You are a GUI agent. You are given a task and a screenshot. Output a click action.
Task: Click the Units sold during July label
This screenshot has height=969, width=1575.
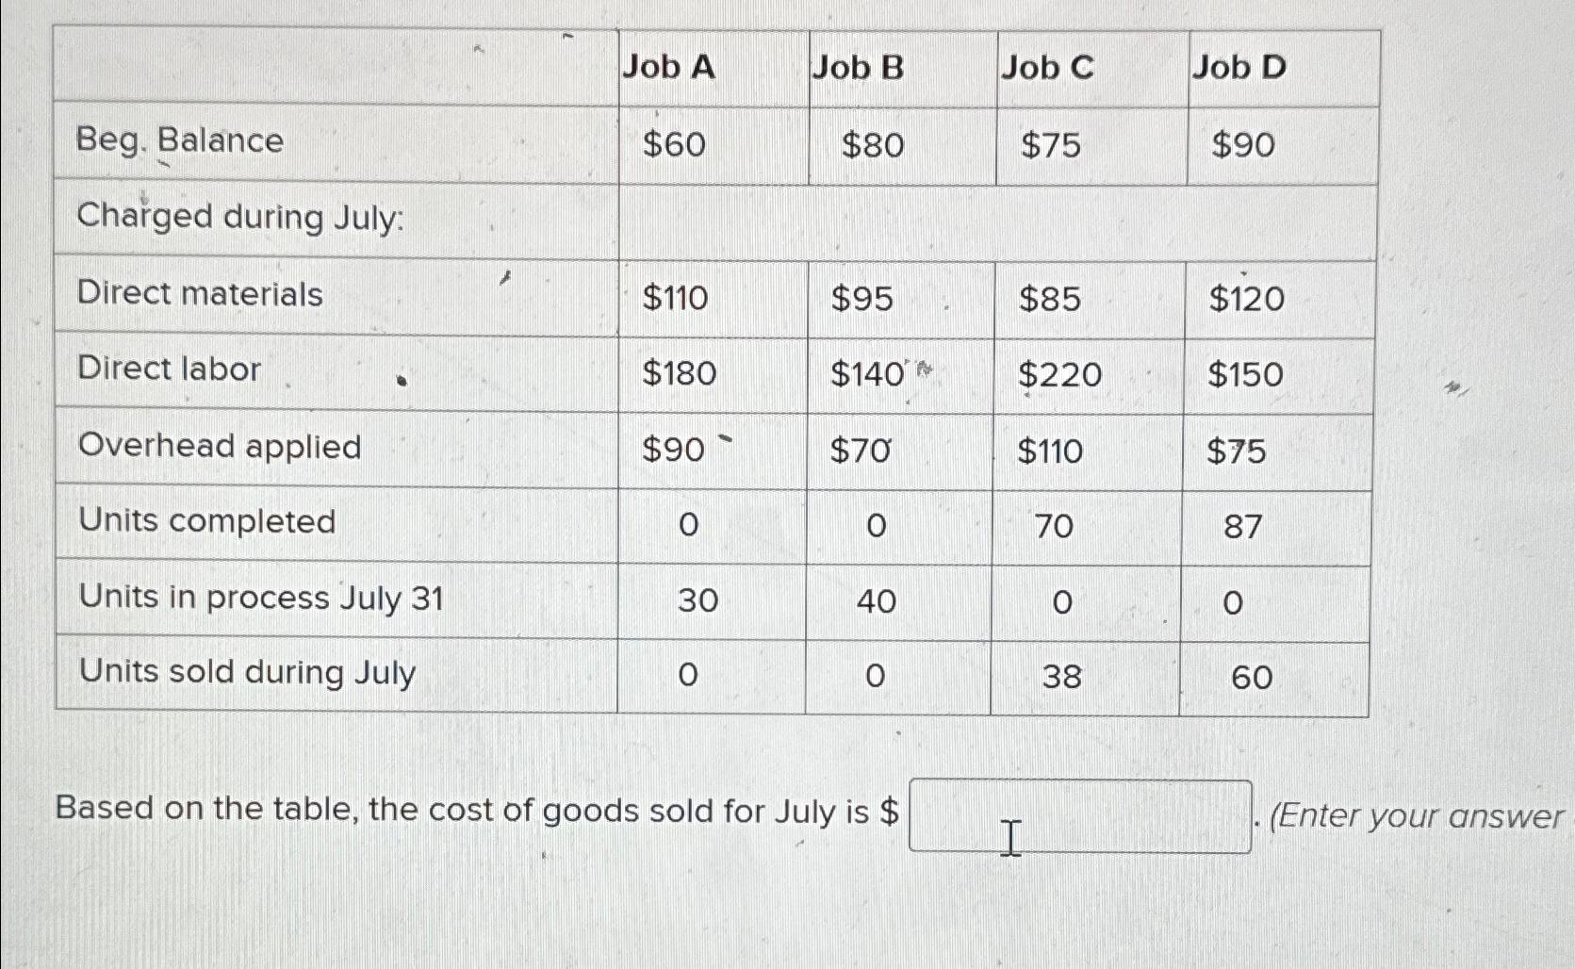click(x=246, y=671)
